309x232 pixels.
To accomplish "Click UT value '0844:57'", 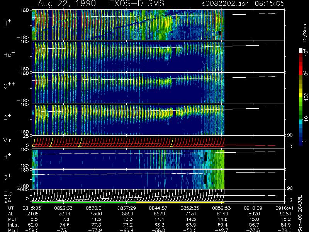I will 158,208.
